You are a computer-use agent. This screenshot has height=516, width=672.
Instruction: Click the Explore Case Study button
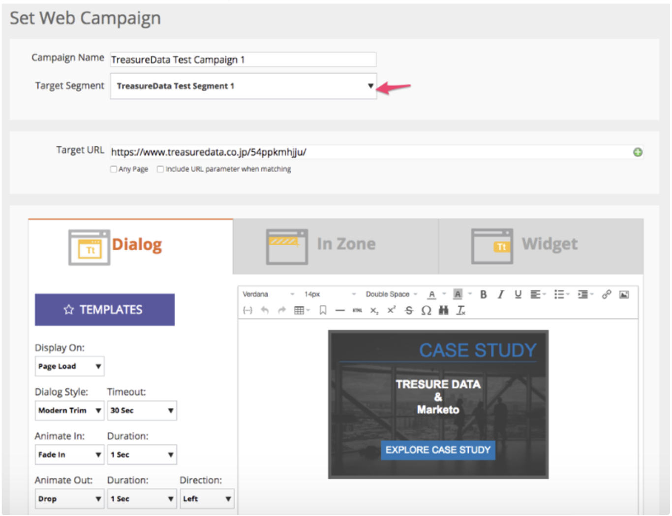pos(438,450)
